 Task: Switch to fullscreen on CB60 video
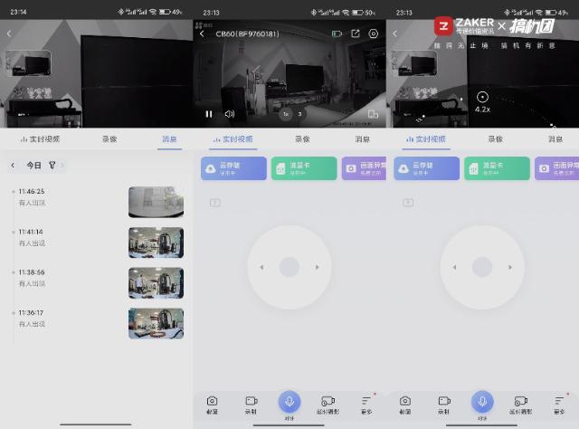(x=373, y=114)
